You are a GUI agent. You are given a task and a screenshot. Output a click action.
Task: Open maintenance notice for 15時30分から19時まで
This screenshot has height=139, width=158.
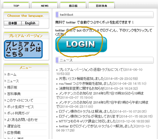pyautogui.click(x=100, y=95)
